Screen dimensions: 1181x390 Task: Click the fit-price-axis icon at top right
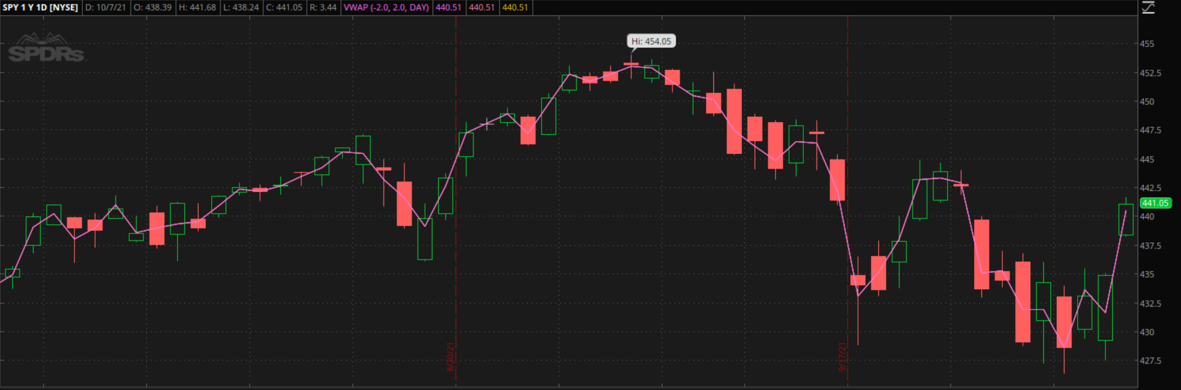coord(1148,7)
